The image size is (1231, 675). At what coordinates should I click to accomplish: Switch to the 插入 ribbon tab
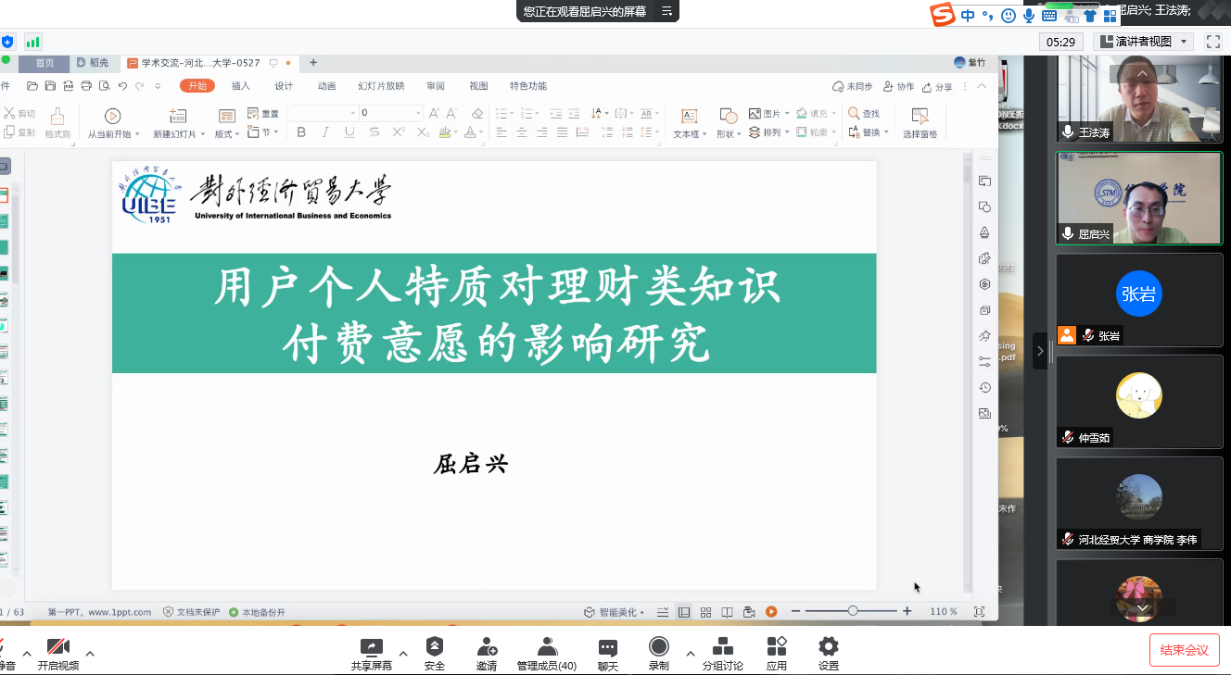pos(240,86)
